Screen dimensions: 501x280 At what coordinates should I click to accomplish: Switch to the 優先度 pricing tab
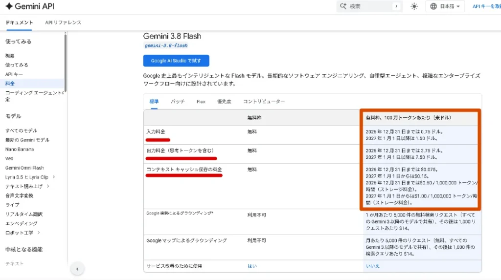(224, 102)
